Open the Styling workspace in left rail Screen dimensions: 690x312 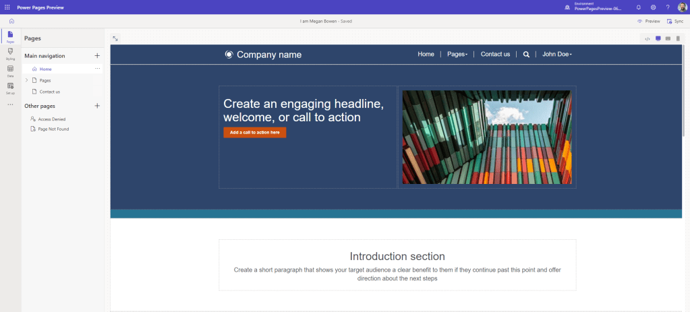(10, 53)
